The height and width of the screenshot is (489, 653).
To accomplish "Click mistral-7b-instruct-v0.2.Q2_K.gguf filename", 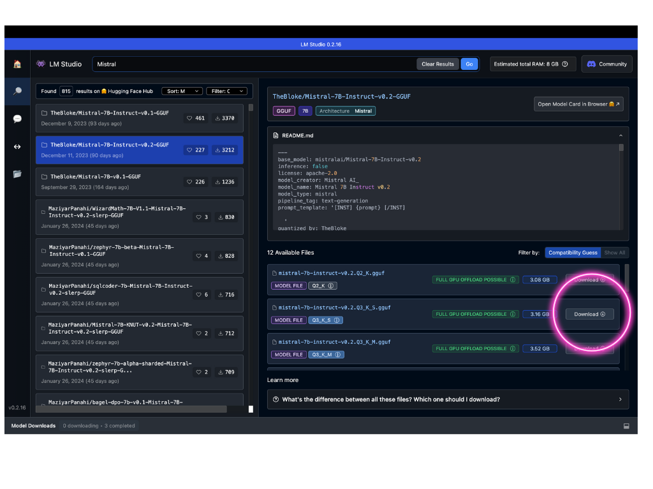I will (x=331, y=273).
